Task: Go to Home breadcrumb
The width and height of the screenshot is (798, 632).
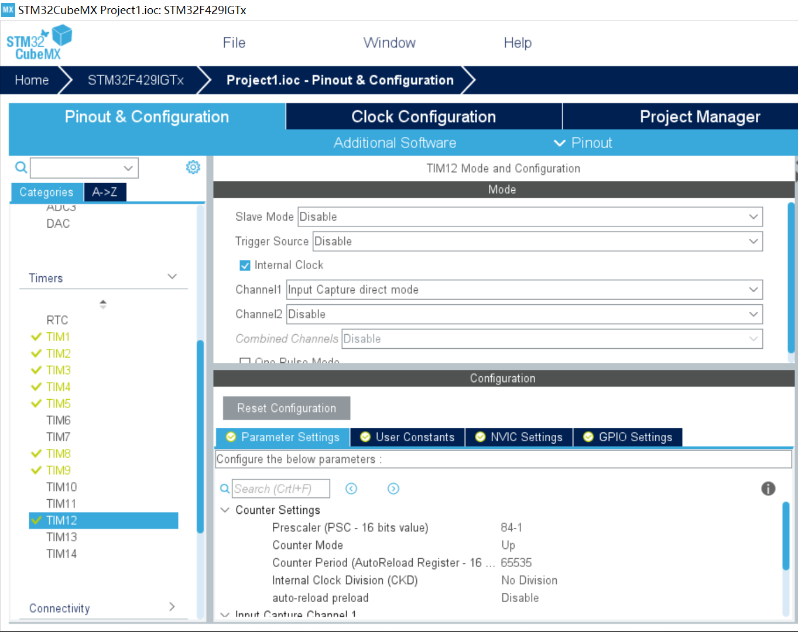Action: click(32, 80)
